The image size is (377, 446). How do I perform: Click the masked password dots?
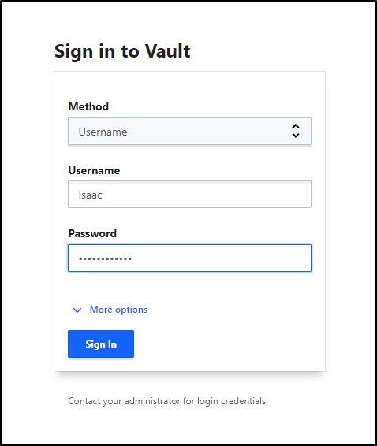[105, 258]
